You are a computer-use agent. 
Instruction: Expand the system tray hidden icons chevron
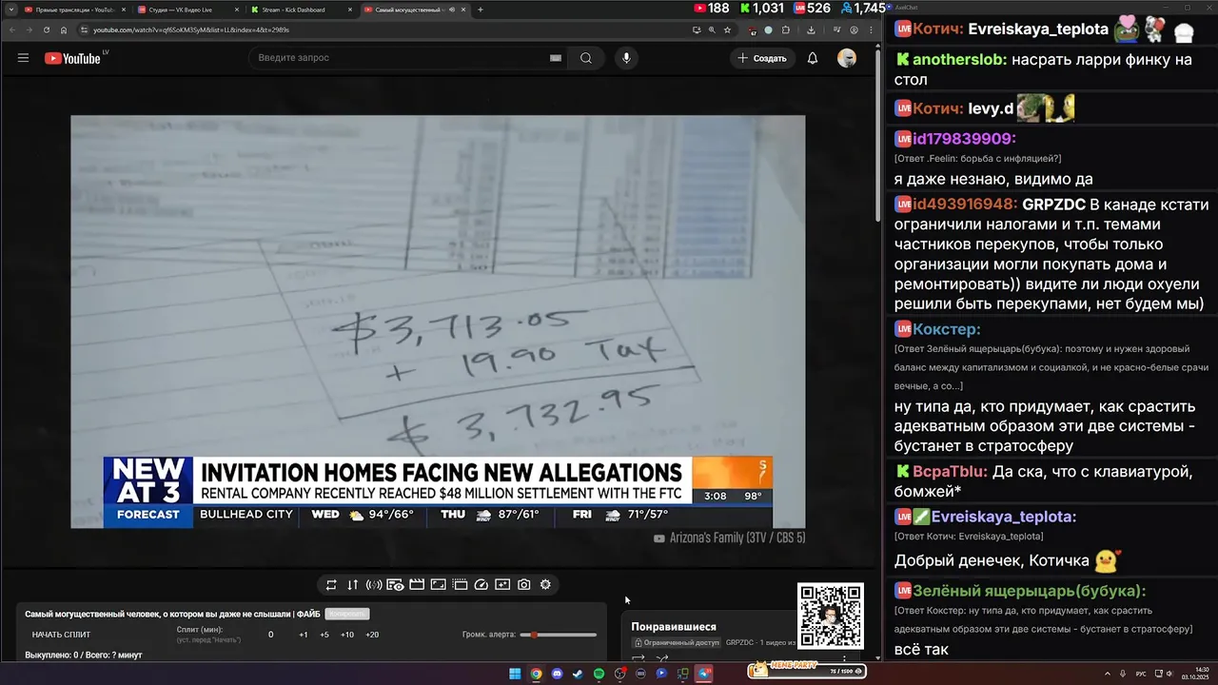(1109, 674)
